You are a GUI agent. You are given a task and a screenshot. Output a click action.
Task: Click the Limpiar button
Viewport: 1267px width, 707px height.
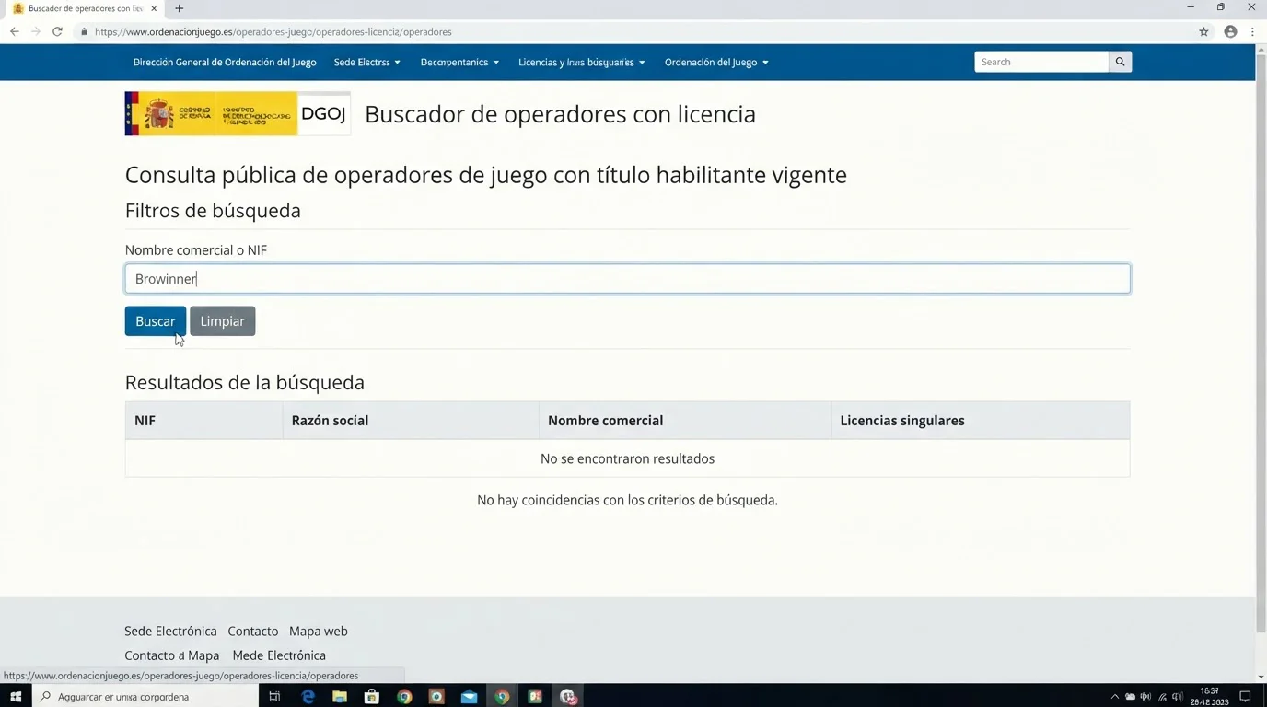(223, 321)
